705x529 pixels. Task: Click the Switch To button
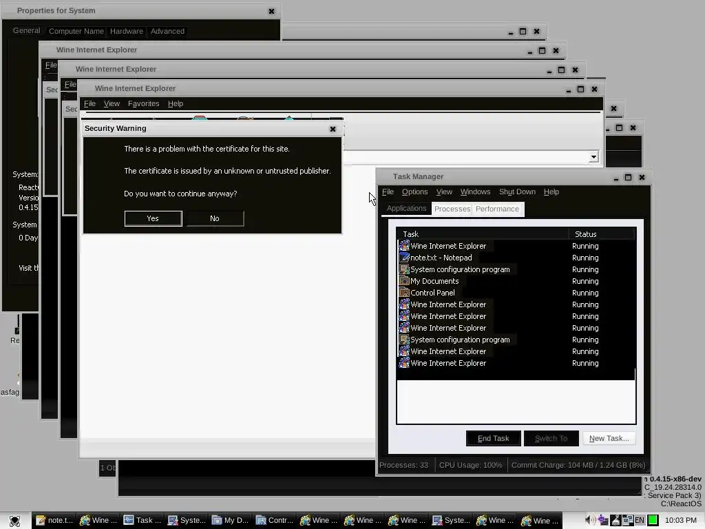[x=551, y=439]
